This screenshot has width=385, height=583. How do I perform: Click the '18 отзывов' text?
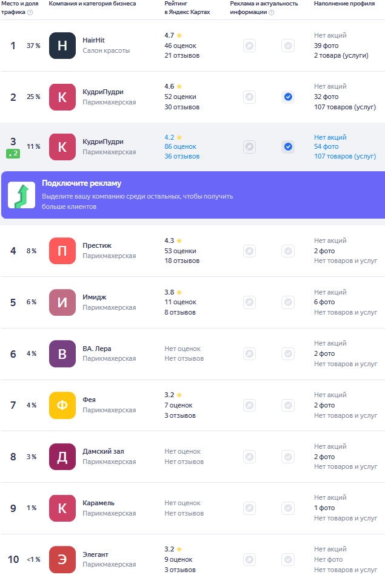[x=182, y=261]
